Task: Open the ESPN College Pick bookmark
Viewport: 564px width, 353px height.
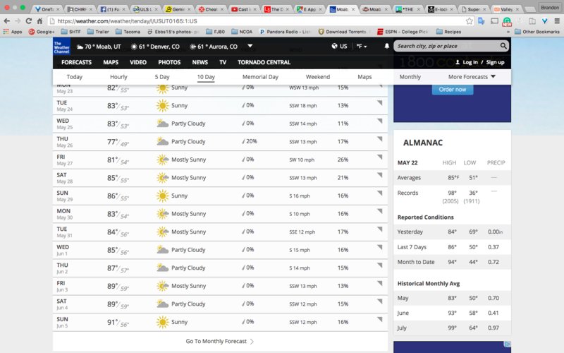Action: [x=402, y=32]
